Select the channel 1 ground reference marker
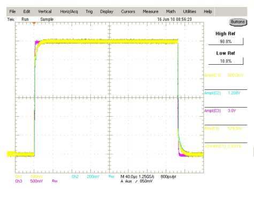The height and width of the screenshot is (221, 254). pos(11,154)
